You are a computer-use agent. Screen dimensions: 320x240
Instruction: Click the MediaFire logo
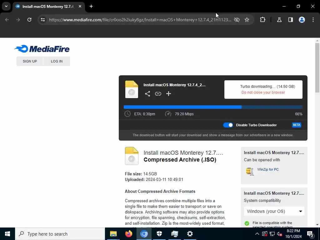(x=42, y=49)
